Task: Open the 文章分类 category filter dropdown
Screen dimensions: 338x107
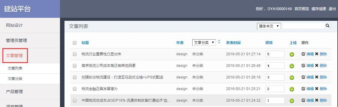Action: 204,43
